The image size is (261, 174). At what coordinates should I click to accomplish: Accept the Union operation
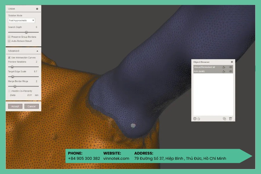(15, 106)
